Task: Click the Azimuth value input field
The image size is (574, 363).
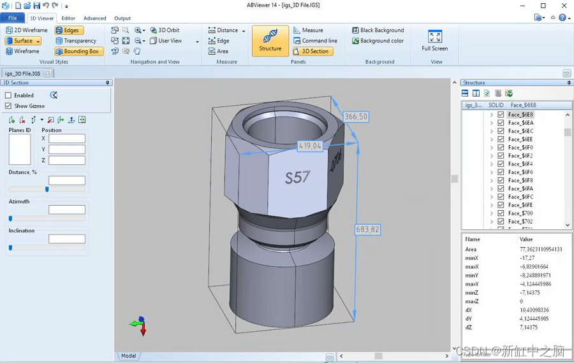Action: pyautogui.click(x=67, y=210)
